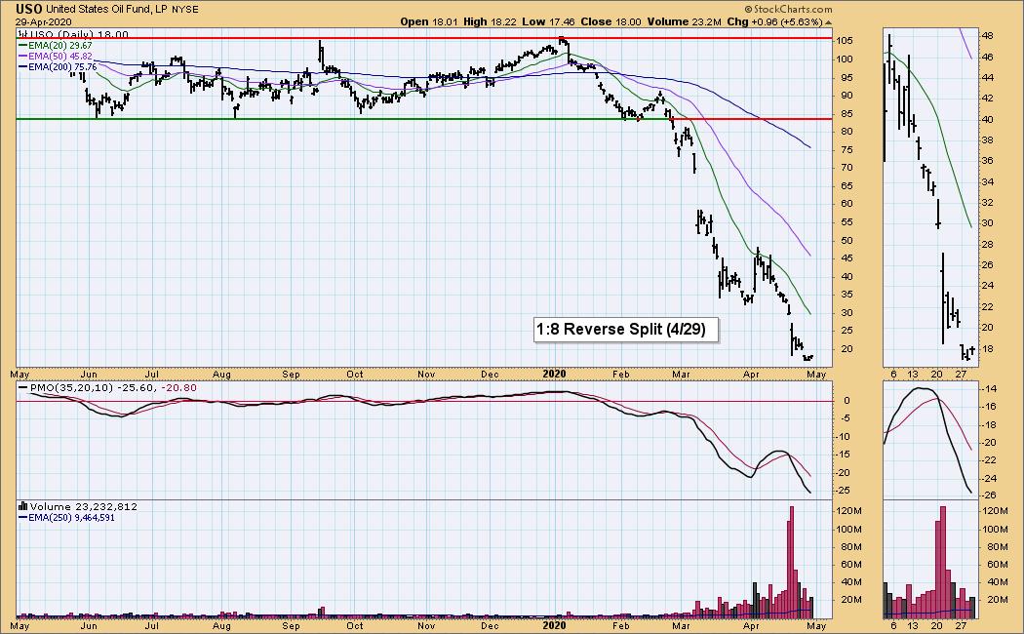Screen dimensions: 1024x634
Task: Click the EMA(250) 9,464,591 label
Action: [x=71, y=517]
